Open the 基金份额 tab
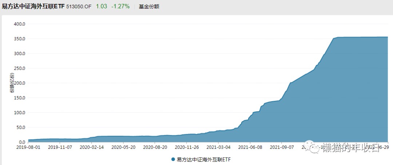393x165 pixels. tap(149, 7)
